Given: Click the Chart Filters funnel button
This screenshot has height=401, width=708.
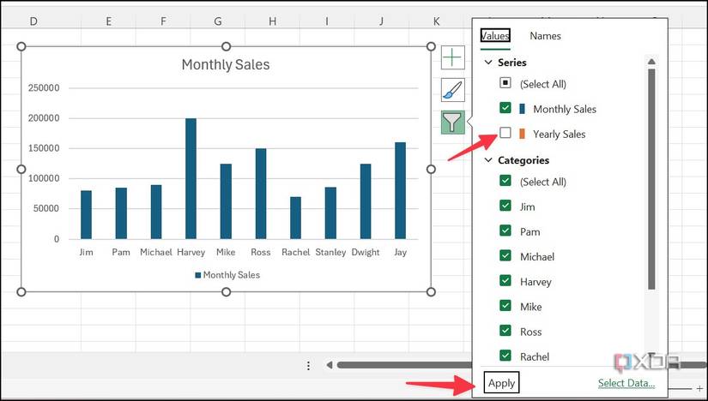Looking at the screenshot, I should (x=452, y=123).
